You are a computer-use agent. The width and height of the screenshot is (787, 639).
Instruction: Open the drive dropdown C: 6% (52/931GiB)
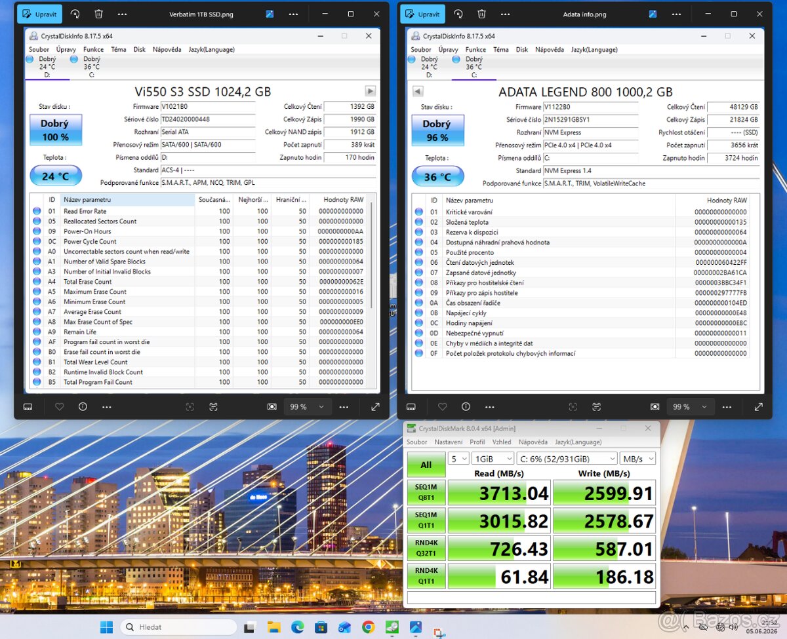(x=567, y=459)
